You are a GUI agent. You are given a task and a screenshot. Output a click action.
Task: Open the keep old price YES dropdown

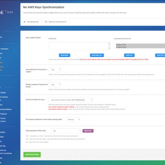(x=55, y=70)
